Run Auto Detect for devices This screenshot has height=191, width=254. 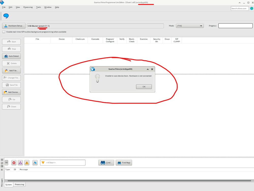coord(11,56)
